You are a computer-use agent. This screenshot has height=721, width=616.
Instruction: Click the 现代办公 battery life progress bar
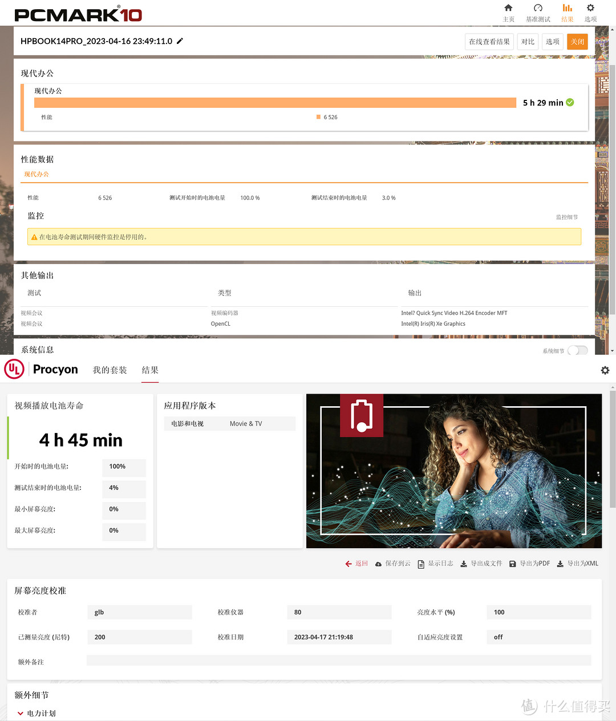coord(274,103)
